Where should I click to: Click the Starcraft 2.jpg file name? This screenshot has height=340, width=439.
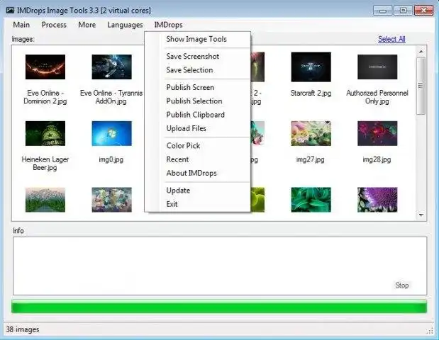311,93
